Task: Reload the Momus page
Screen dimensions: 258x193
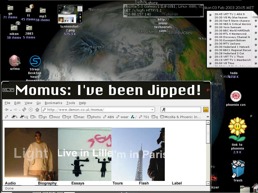Action: point(24,110)
